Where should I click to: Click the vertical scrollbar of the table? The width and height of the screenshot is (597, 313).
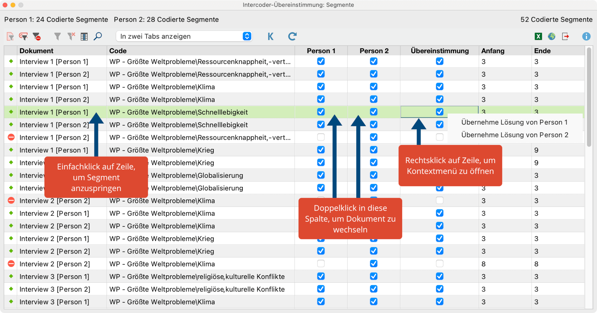pyautogui.click(x=589, y=97)
